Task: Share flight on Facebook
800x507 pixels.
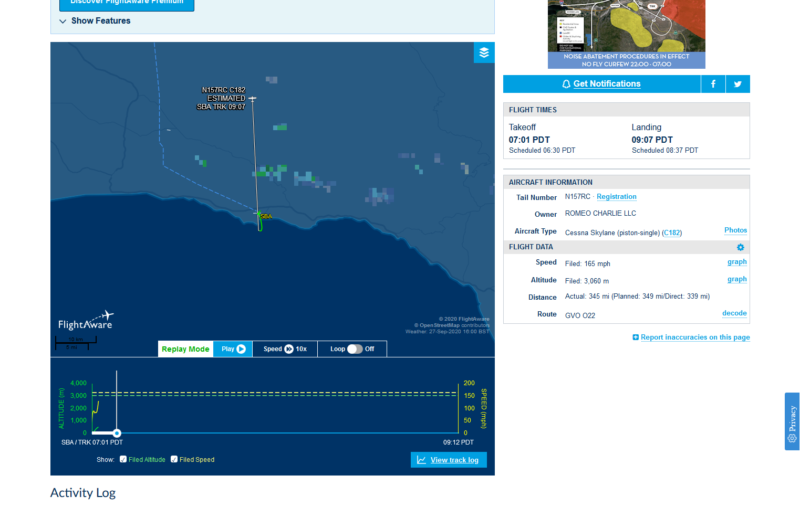Action: (713, 84)
